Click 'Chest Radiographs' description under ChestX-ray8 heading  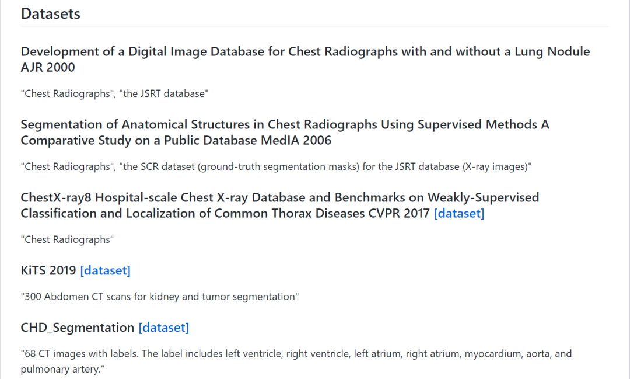point(67,239)
